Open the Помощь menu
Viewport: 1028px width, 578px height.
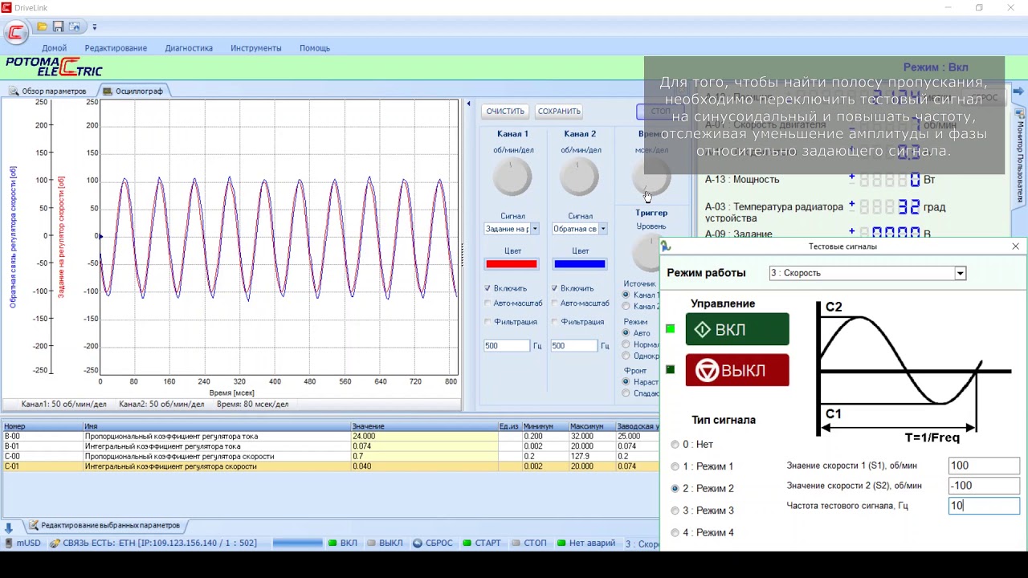coord(315,48)
